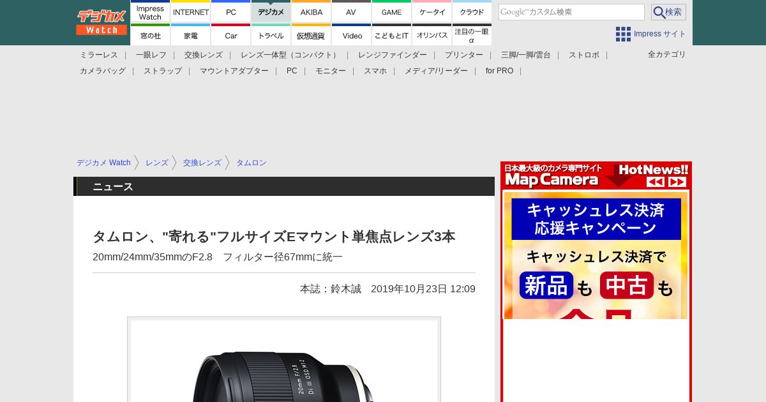
Task: Open the トラベル tab
Action: 271,35
